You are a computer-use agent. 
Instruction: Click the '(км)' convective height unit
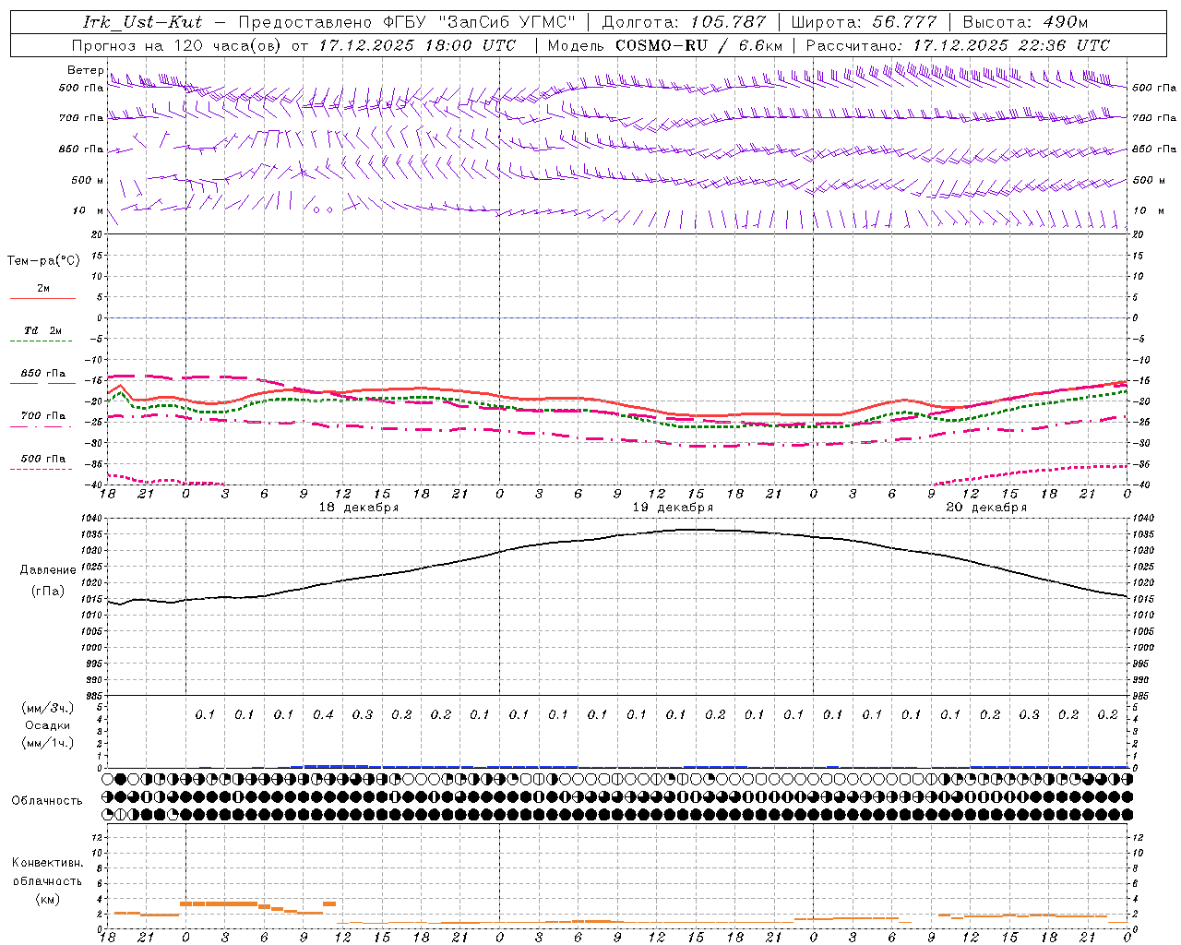coord(48,899)
